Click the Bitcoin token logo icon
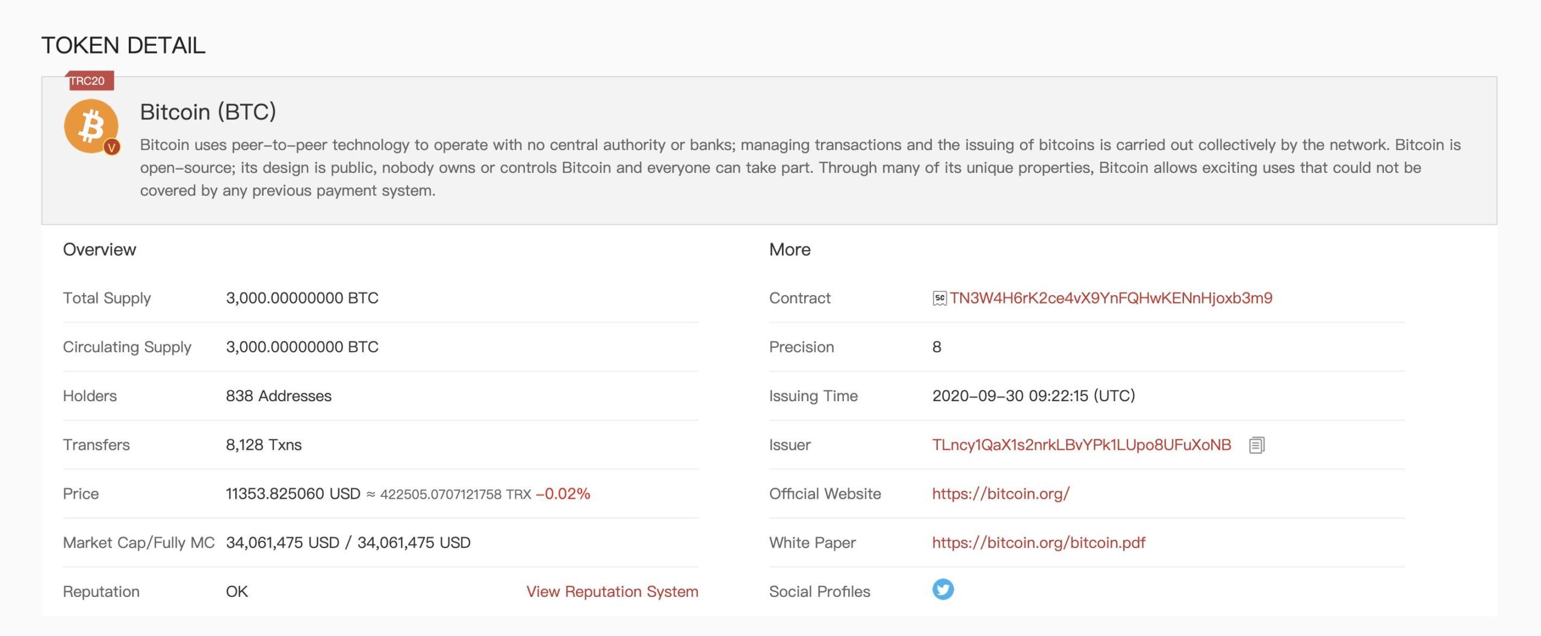The width and height of the screenshot is (1541, 636). pyautogui.click(x=91, y=126)
